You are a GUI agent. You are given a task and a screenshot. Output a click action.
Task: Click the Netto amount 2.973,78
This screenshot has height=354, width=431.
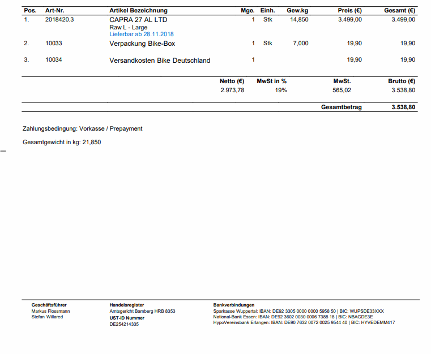click(232, 90)
